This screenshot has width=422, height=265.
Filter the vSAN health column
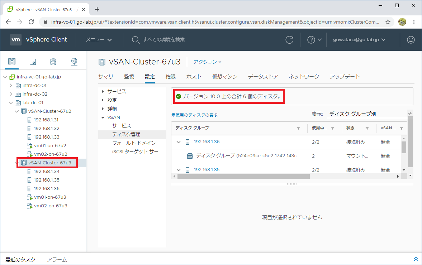pos(402,129)
